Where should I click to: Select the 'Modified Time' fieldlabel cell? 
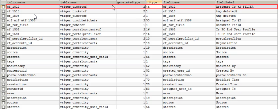click(247, 80)
